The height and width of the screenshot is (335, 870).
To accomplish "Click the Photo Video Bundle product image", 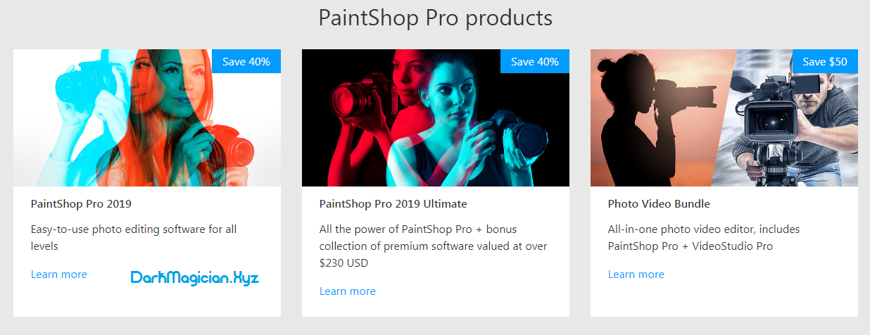I will 724,118.
